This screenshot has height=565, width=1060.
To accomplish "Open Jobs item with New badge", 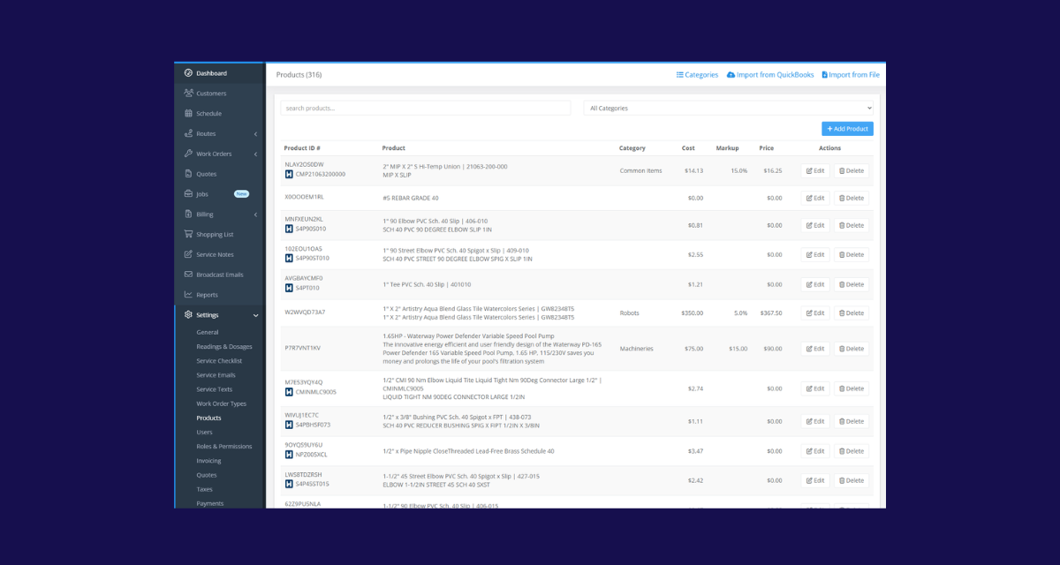I will [x=220, y=194].
